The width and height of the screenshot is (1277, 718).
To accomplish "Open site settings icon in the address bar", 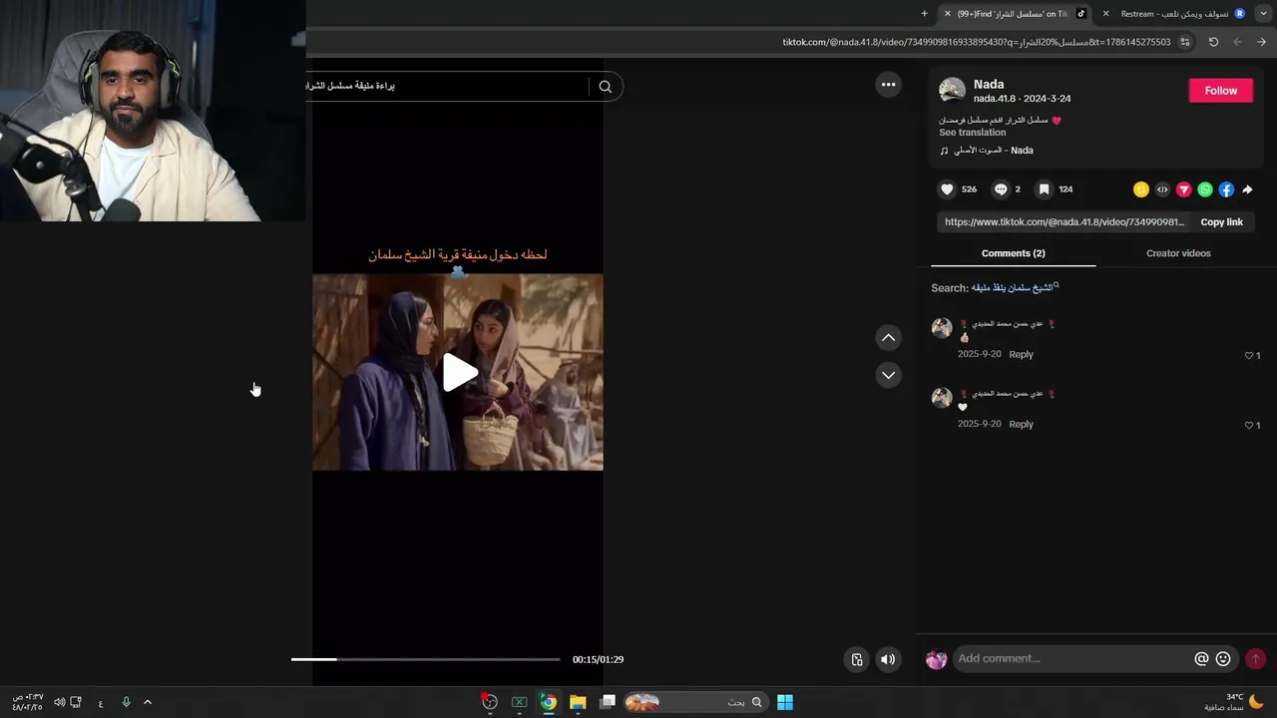I will pos(1185,42).
